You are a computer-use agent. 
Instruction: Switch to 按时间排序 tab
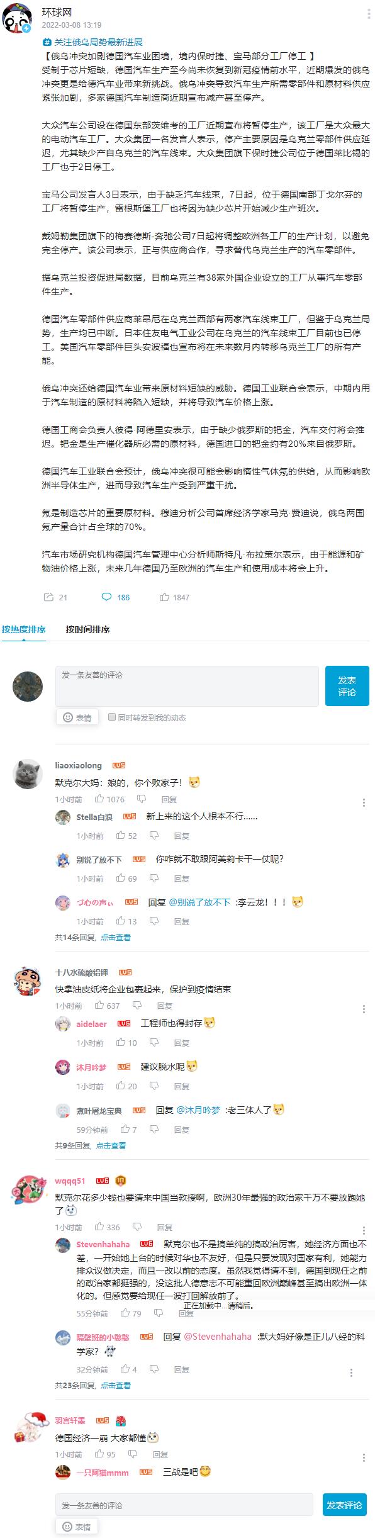tap(88, 629)
